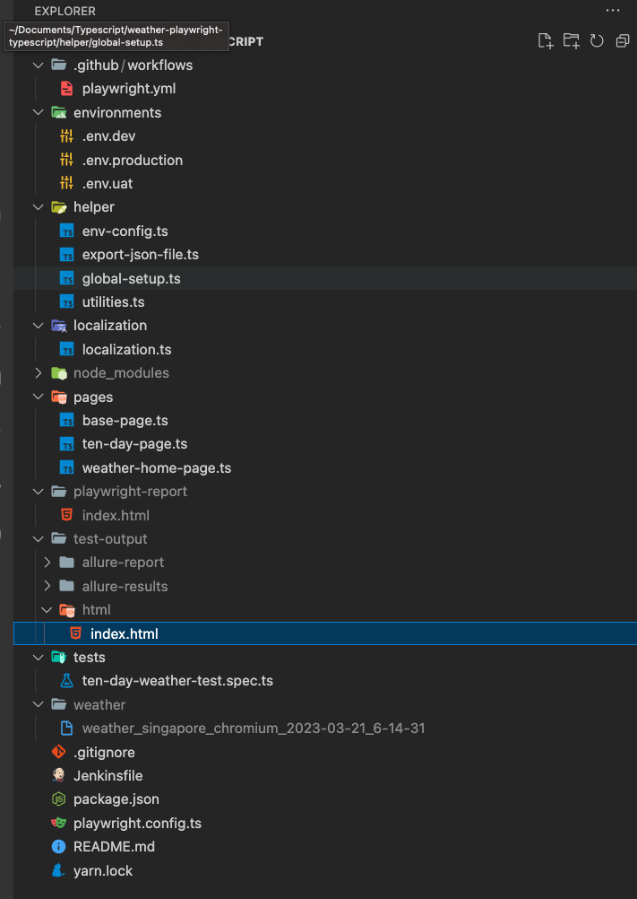Collapse the playwright-report folder chevron
The height and width of the screenshot is (899, 637).
coord(39,492)
